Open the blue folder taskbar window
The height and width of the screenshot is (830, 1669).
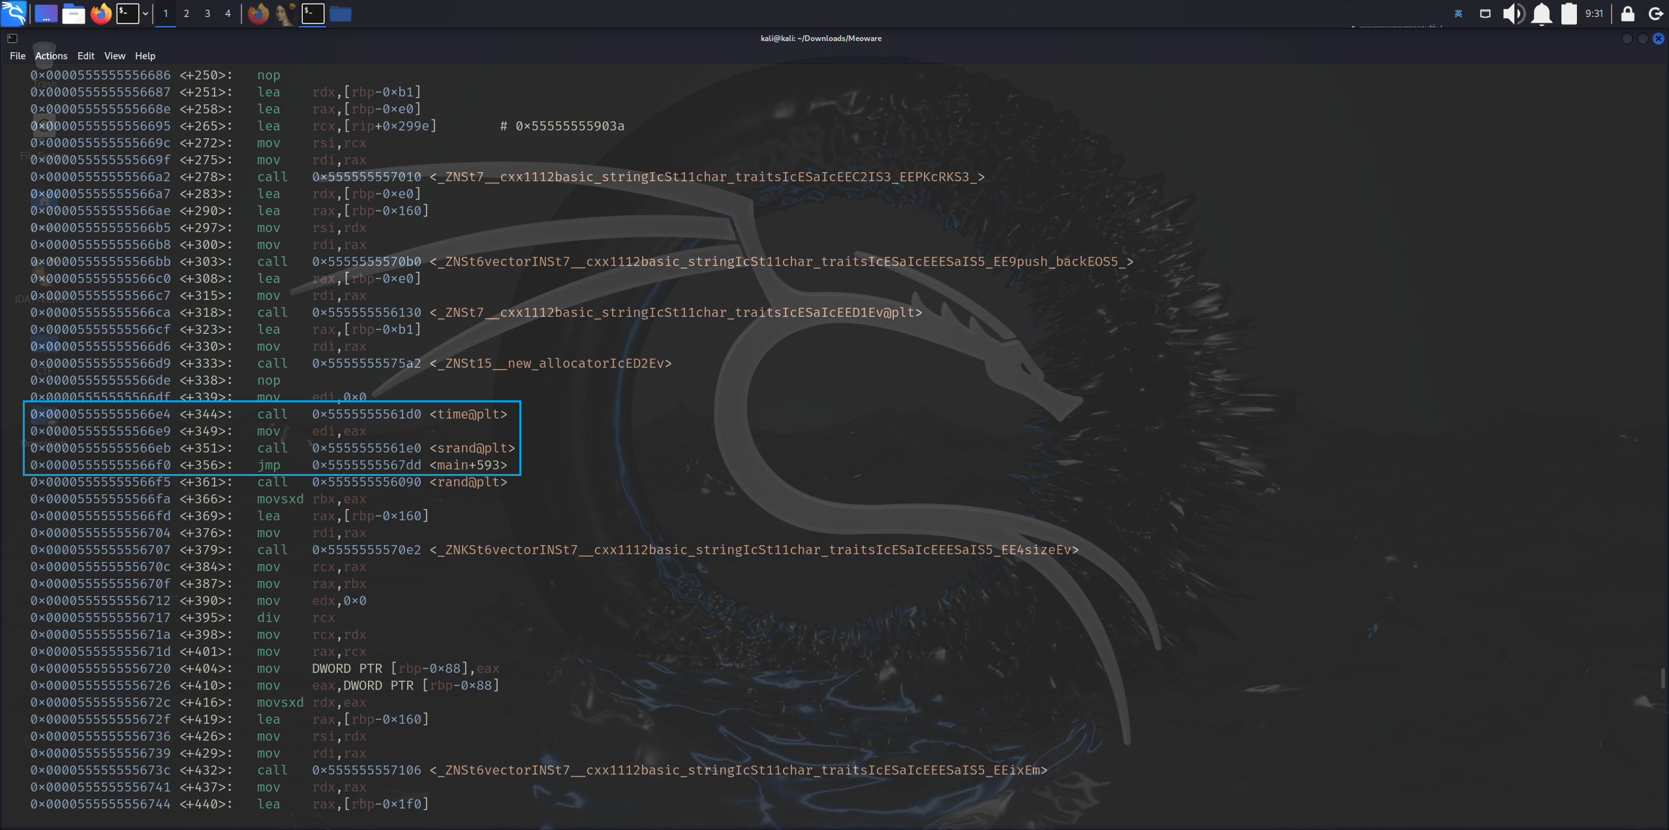(341, 14)
